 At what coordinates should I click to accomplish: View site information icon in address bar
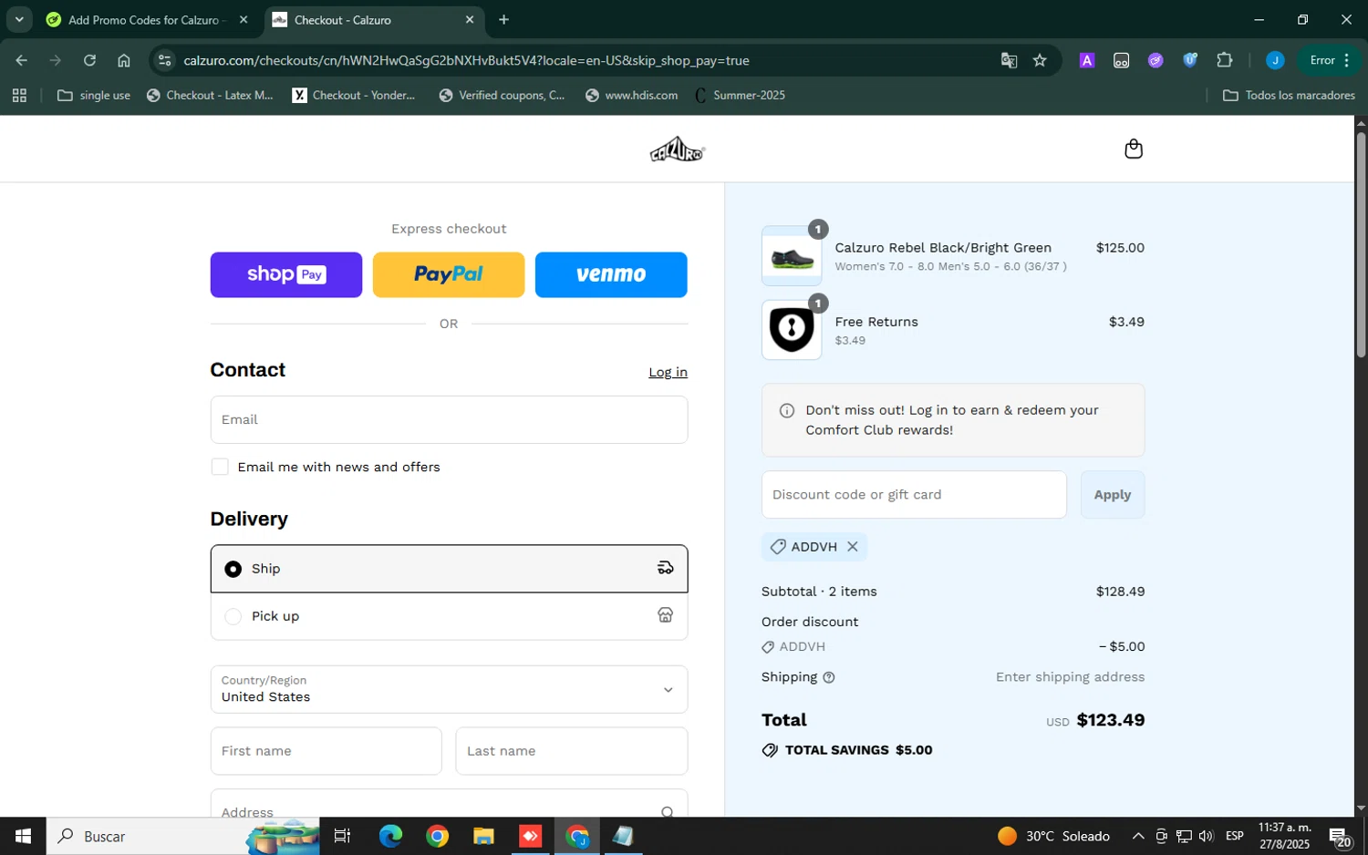(x=164, y=60)
